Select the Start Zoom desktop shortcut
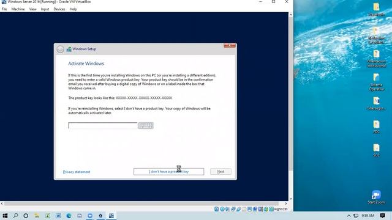Screen dimensions: 392x220 (x=376, y=197)
